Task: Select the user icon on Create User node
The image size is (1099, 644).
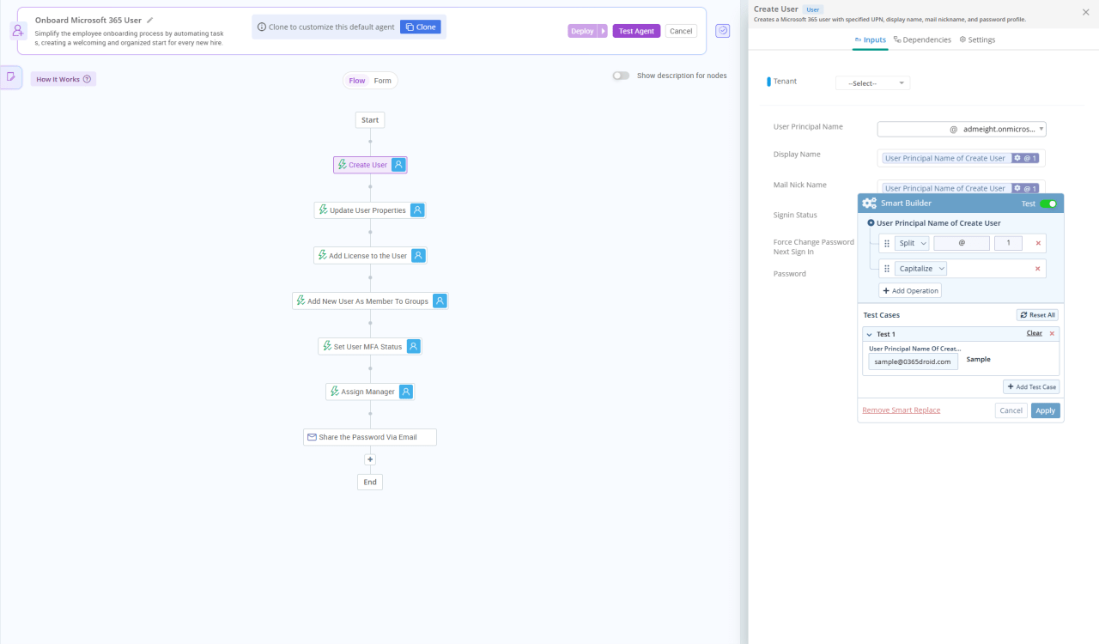Action: pyautogui.click(x=398, y=164)
